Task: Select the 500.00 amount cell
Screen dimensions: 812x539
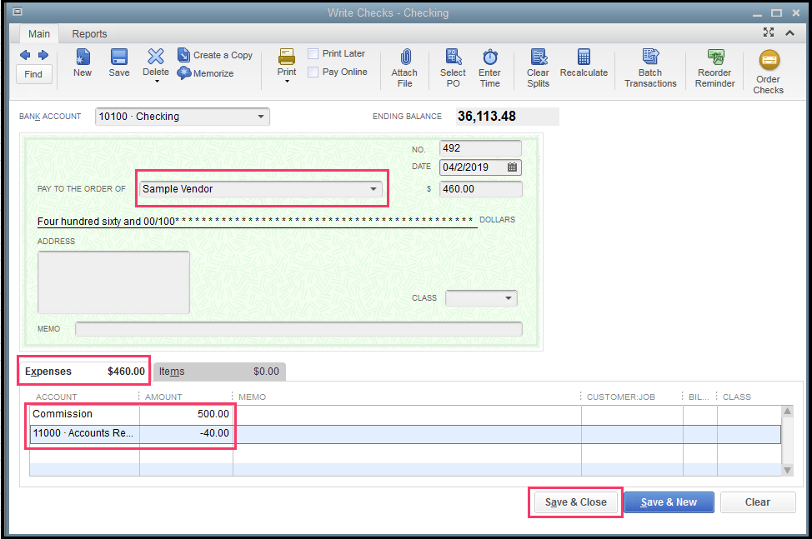Action: (186, 414)
